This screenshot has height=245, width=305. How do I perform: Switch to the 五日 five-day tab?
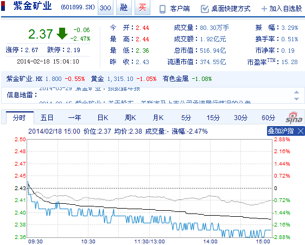point(47,118)
